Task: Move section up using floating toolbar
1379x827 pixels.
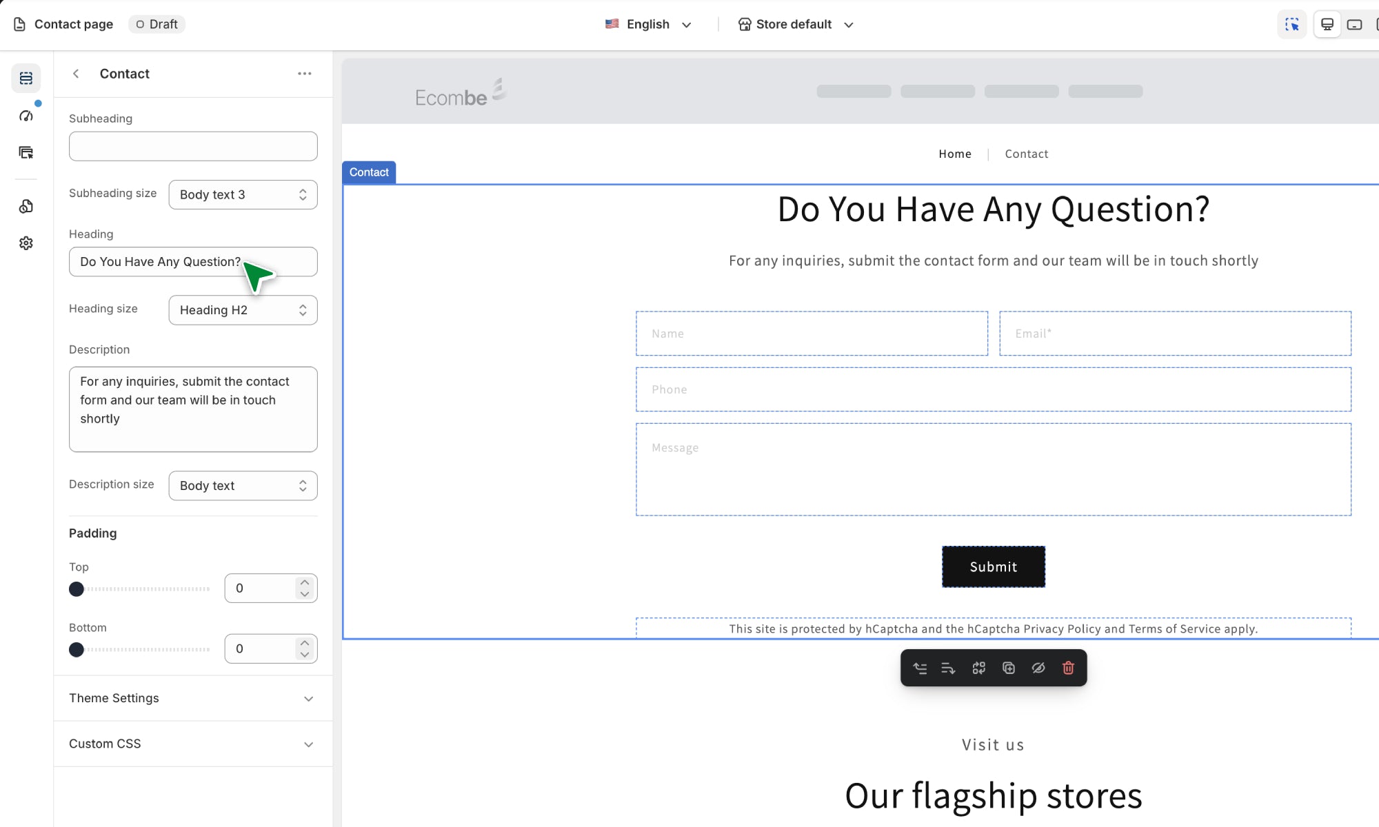Action: point(920,668)
